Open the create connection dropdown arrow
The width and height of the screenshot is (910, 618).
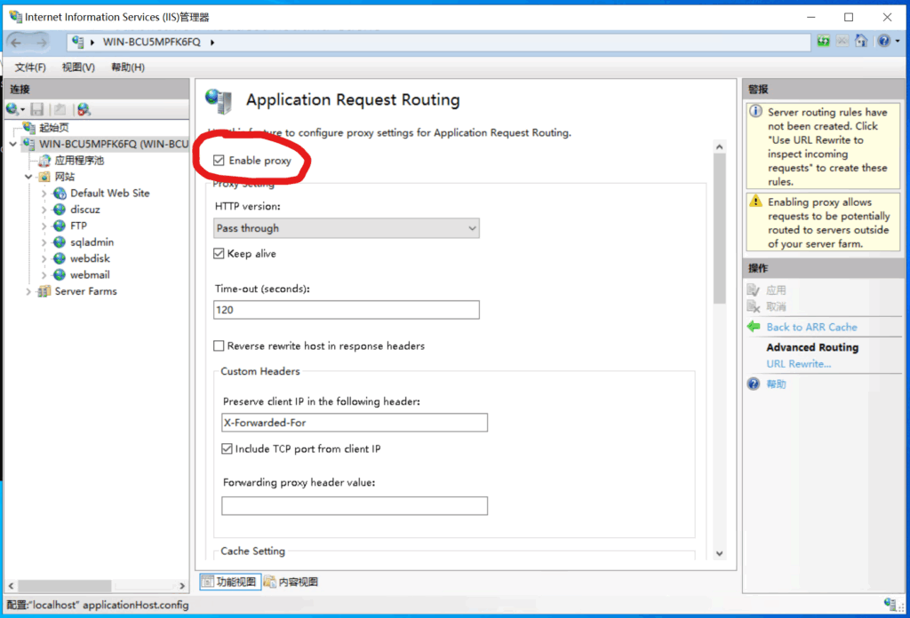pyautogui.click(x=22, y=109)
